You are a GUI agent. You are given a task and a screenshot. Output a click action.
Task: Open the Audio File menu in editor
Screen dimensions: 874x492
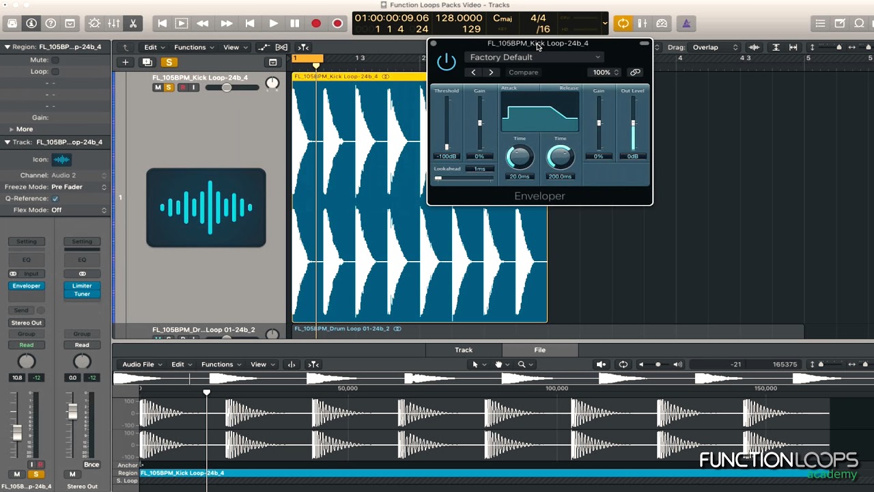tap(142, 364)
